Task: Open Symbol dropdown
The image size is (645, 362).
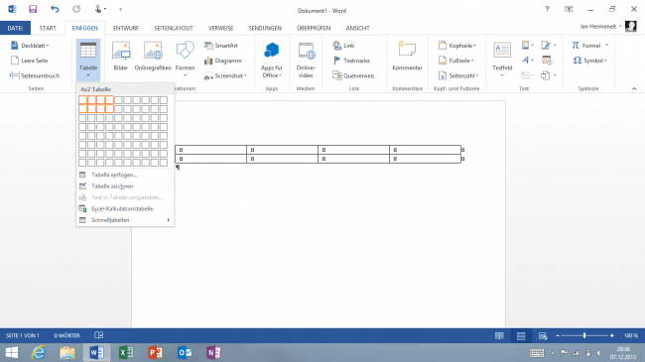Action: pyautogui.click(x=590, y=60)
